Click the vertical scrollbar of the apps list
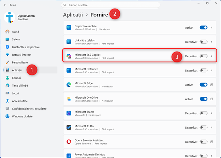The height and width of the screenshot is (158, 221). point(220,86)
